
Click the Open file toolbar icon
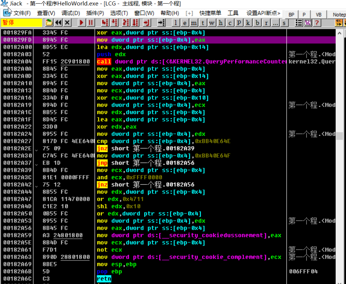click(x=49, y=22)
